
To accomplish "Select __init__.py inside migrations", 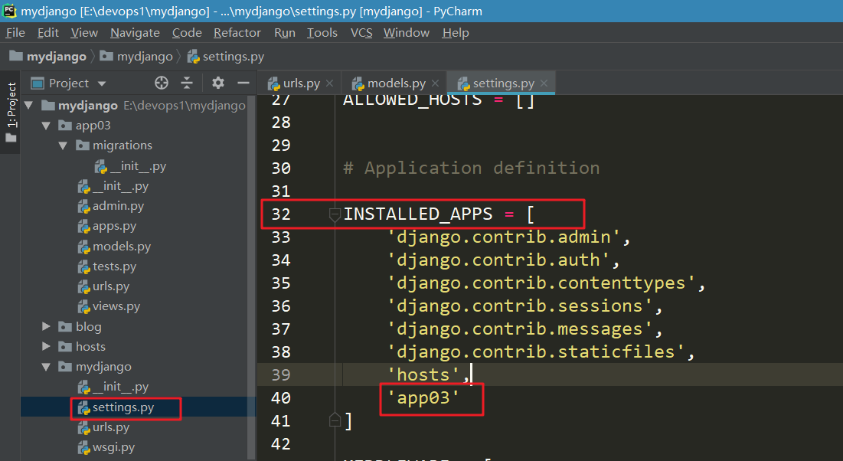I will (x=130, y=166).
